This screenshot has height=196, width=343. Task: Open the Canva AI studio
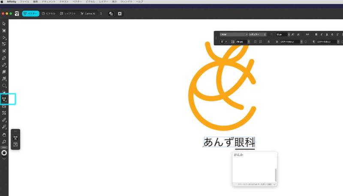click(88, 14)
